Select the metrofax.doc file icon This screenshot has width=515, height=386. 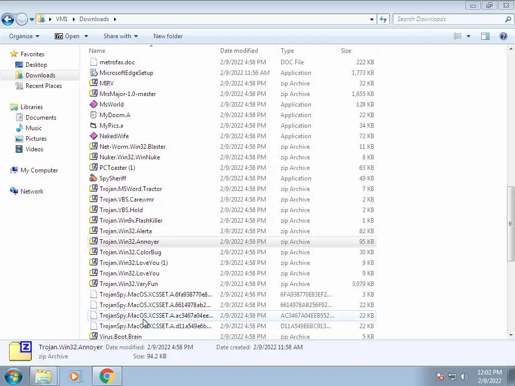pos(94,62)
